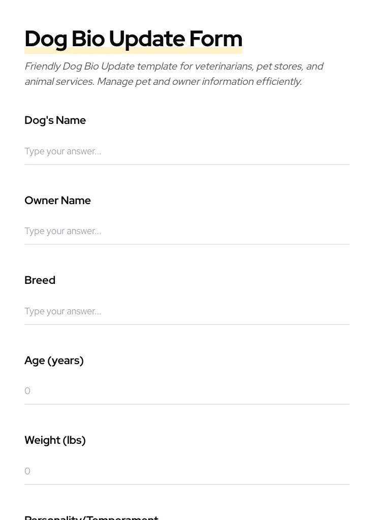Click the placeholder text under Dog's Name

[x=63, y=151]
